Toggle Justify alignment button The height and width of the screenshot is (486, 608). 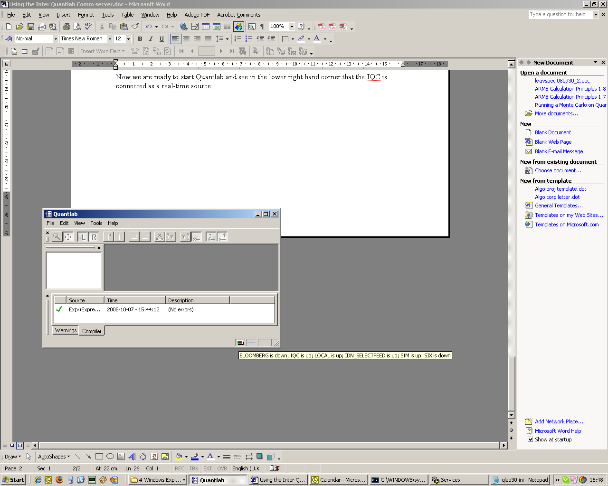click(x=208, y=39)
